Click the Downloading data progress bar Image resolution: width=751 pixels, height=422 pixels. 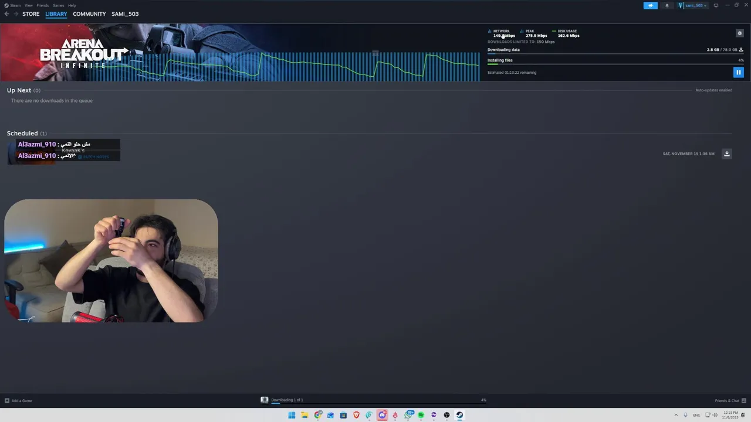[x=615, y=54]
